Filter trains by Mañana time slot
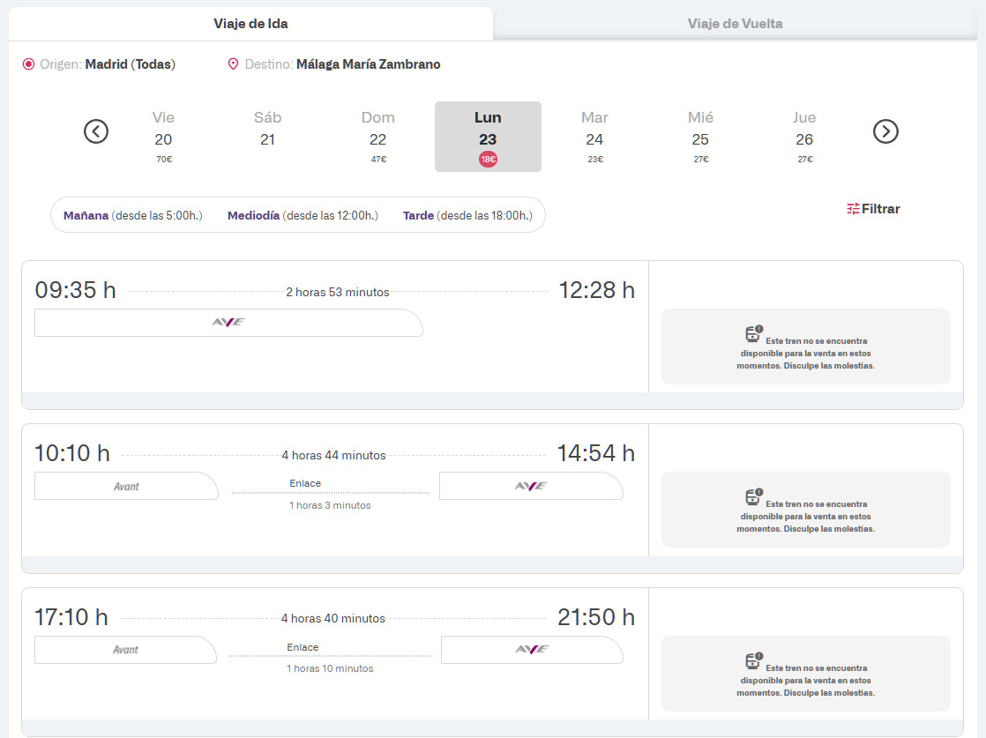This screenshot has width=986, height=738. [132, 215]
